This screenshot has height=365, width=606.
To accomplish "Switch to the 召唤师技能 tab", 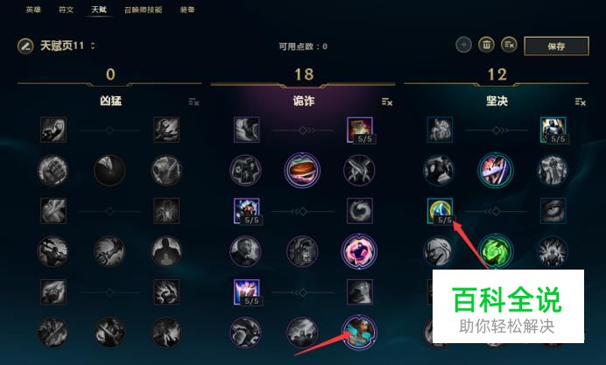I will (143, 10).
